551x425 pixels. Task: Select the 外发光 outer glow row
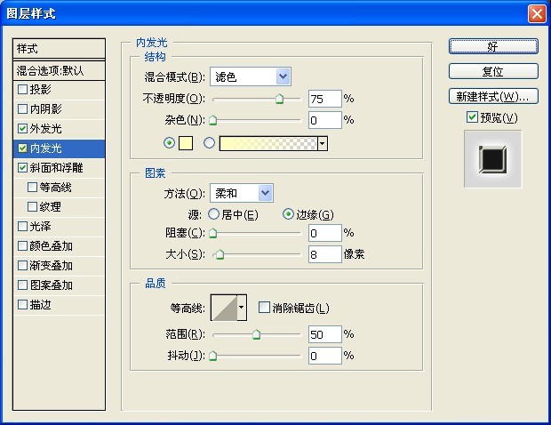pos(59,129)
